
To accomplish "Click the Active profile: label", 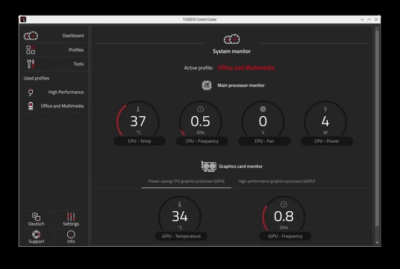I will click(x=198, y=68).
